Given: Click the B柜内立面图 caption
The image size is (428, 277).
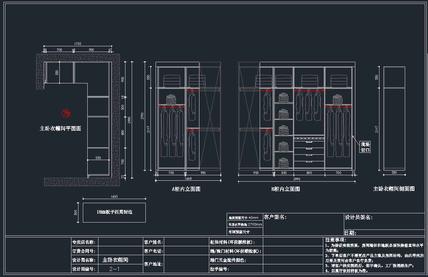Looking at the screenshot, I should (285, 189).
